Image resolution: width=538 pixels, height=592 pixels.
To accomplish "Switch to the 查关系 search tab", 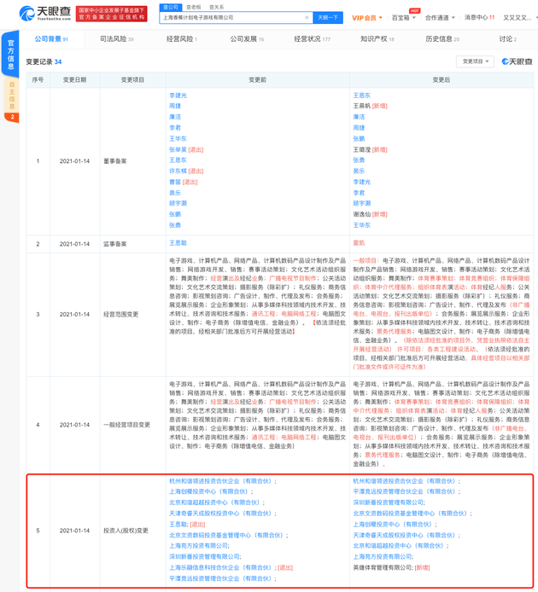I will (x=217, y=7).
